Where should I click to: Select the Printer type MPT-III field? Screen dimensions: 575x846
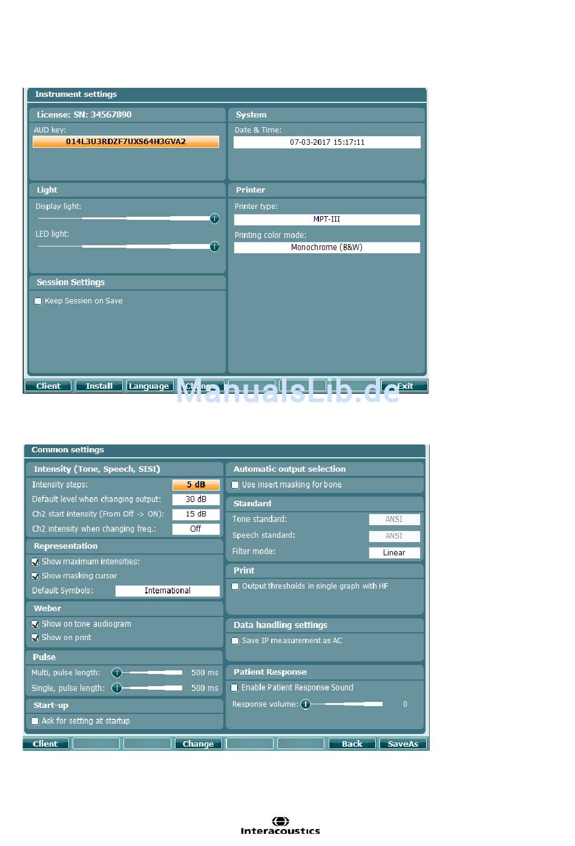[x=327, y=219]
